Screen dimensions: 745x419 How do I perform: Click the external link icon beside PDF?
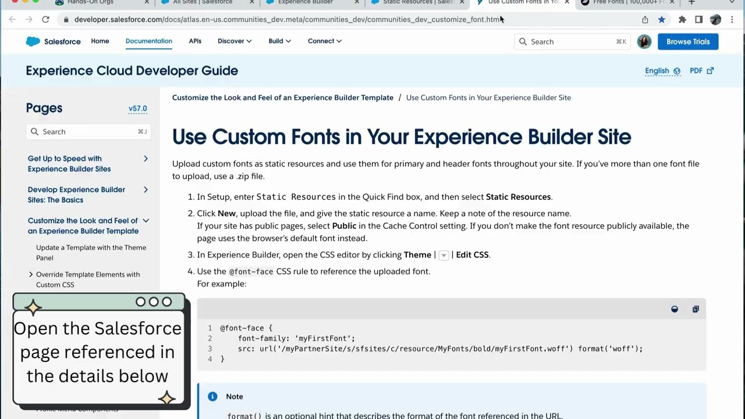click(x=710, y=70)
